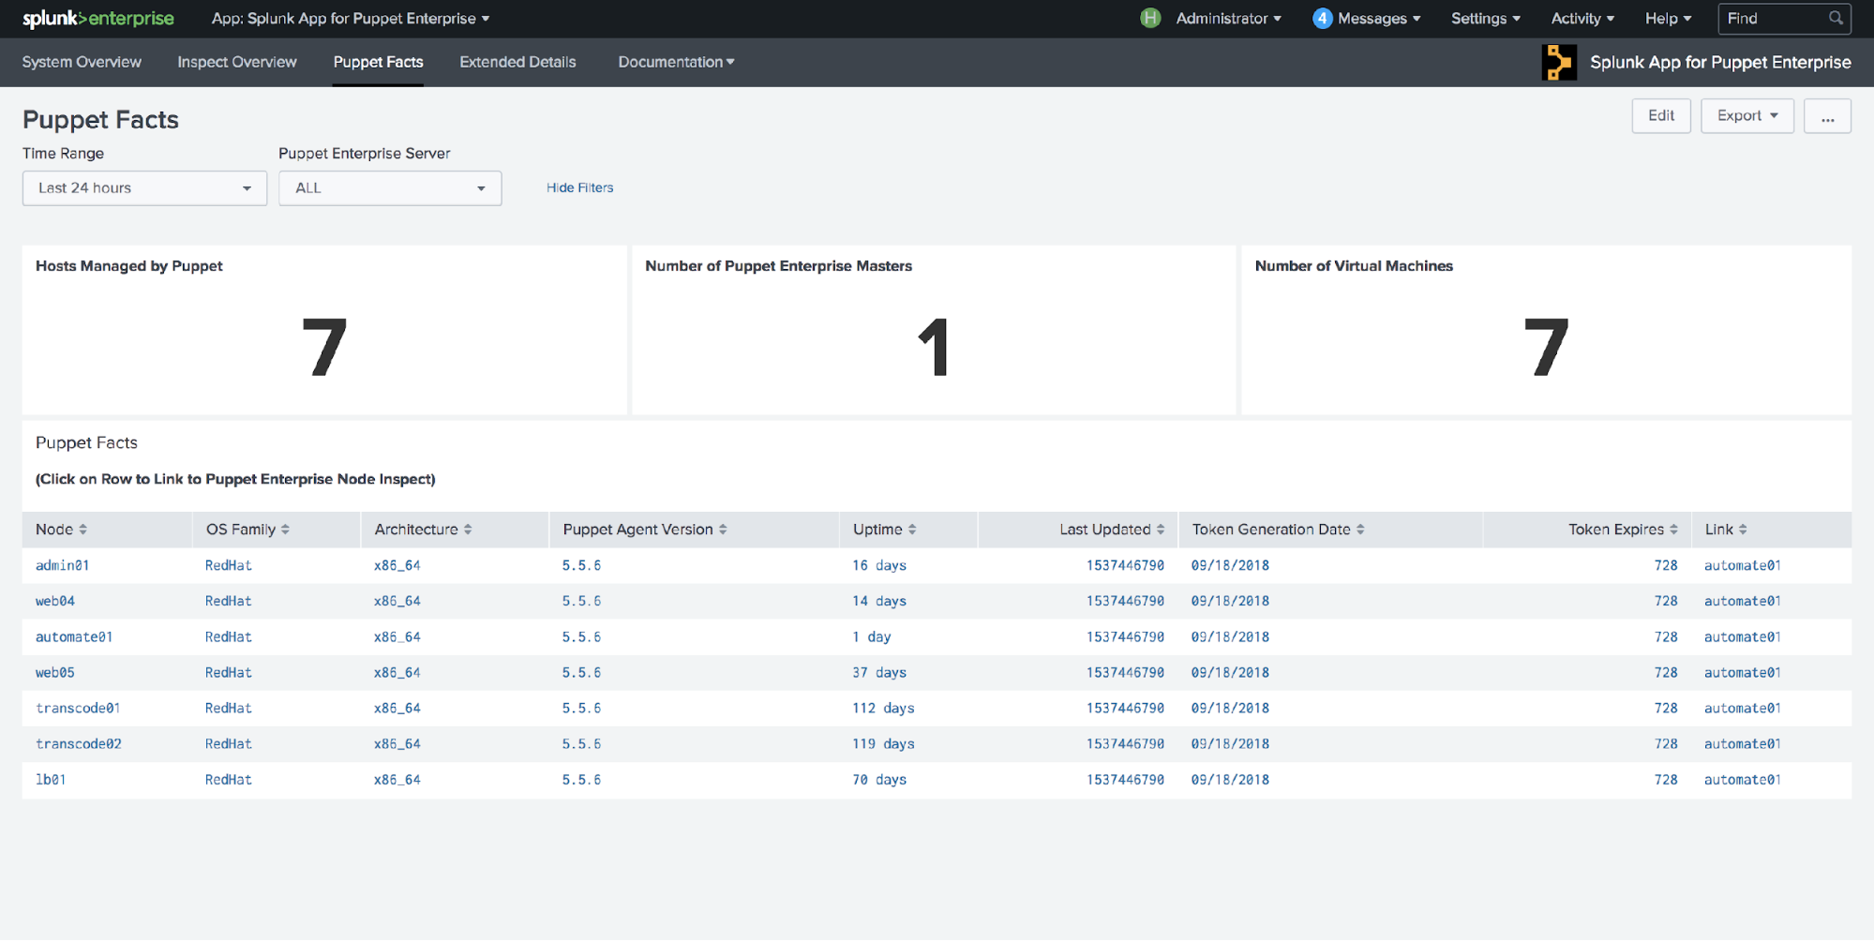Click the green Administrator avatar icon
This screenshot has width=1874, height=941.
click(x=1150, y=18)
